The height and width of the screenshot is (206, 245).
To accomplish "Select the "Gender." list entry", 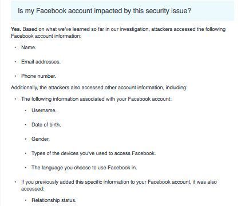I will (x=41, y=139).
